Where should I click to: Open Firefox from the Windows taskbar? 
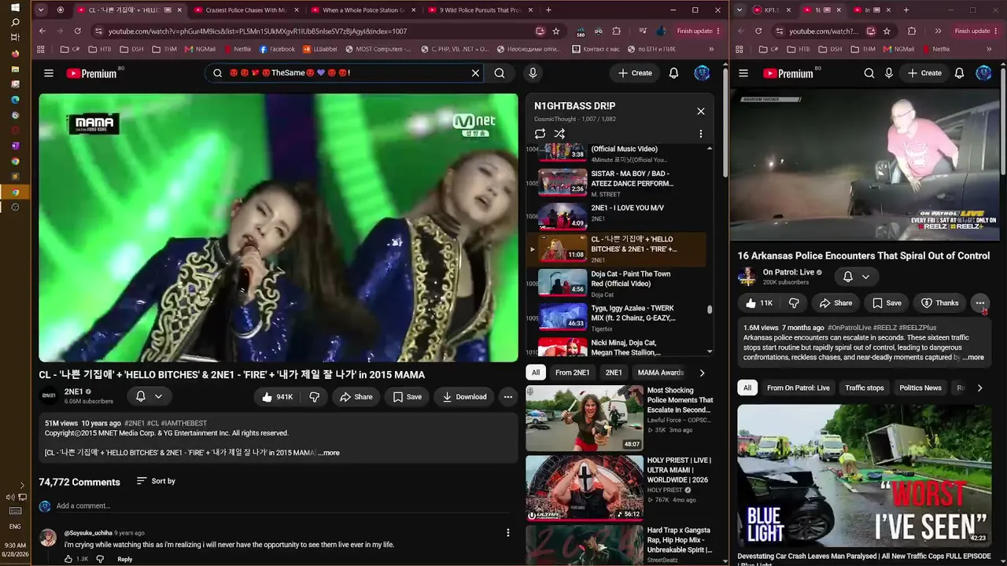[15, 53]
